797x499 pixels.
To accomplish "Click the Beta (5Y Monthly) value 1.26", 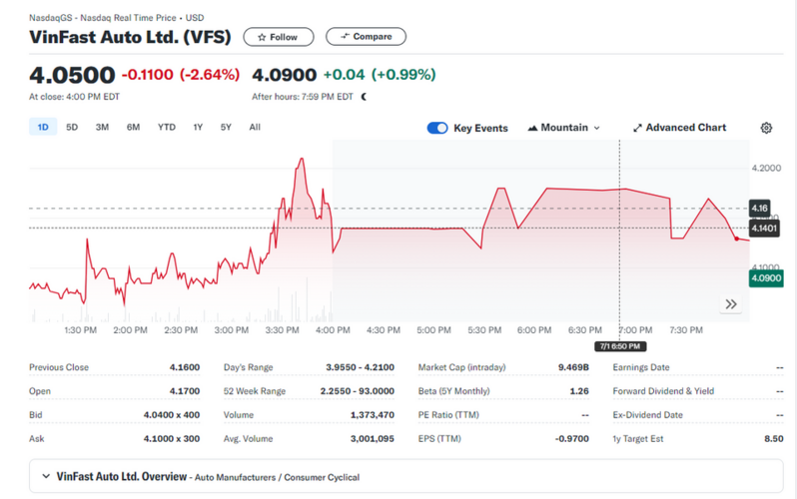I will (579, 391).
